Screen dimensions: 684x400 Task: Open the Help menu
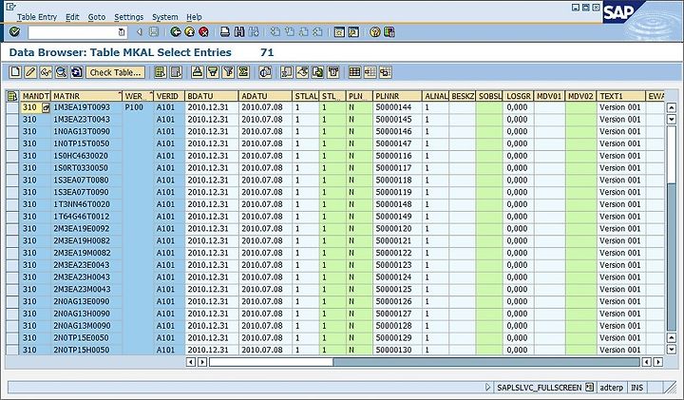pos(194,17)
